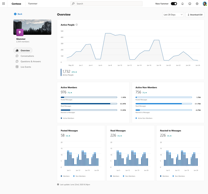Click the Download CSV button
Viewport: 208px width, 194px height.
(195, 14)
